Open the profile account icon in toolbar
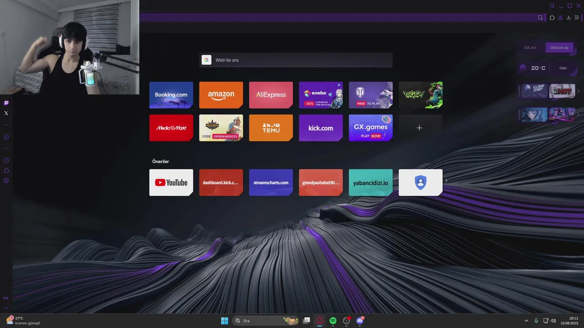This screenshot has width=584, height=328. pos(560,18)
